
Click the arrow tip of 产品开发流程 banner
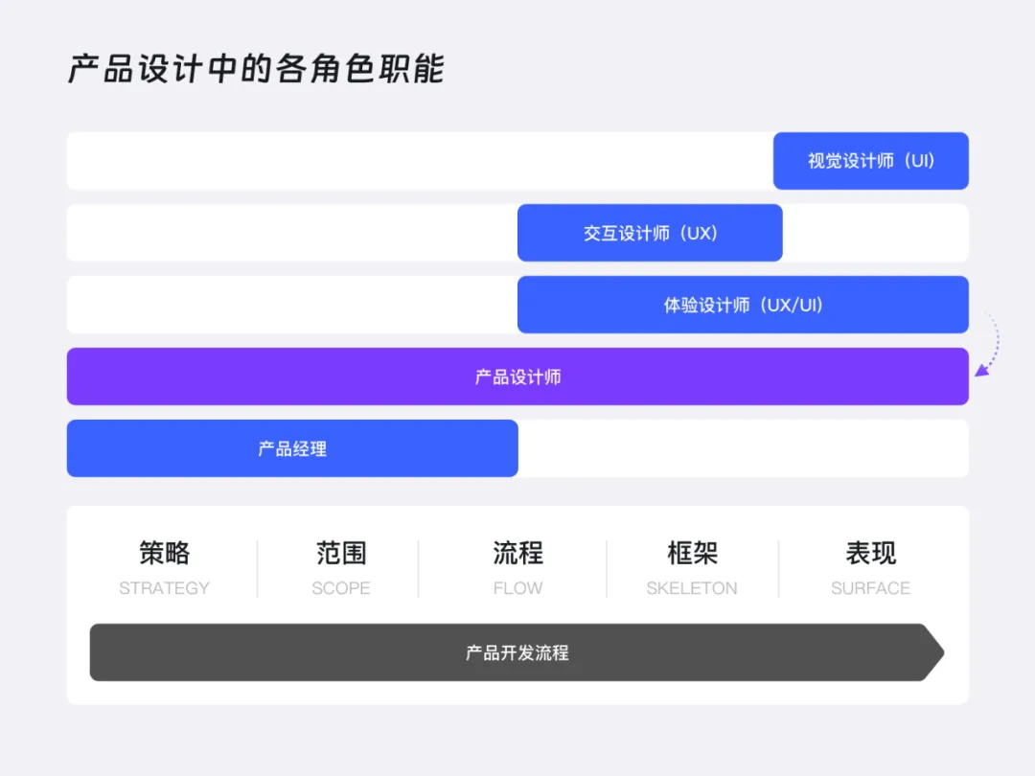[x=934, y=652]
